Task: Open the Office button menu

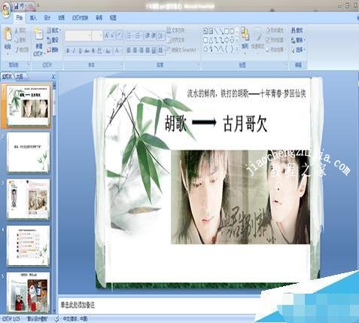Action: pyautogui.click(x=7, y=10)
